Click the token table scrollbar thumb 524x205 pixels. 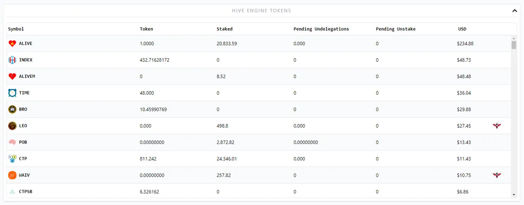[514, 45]
